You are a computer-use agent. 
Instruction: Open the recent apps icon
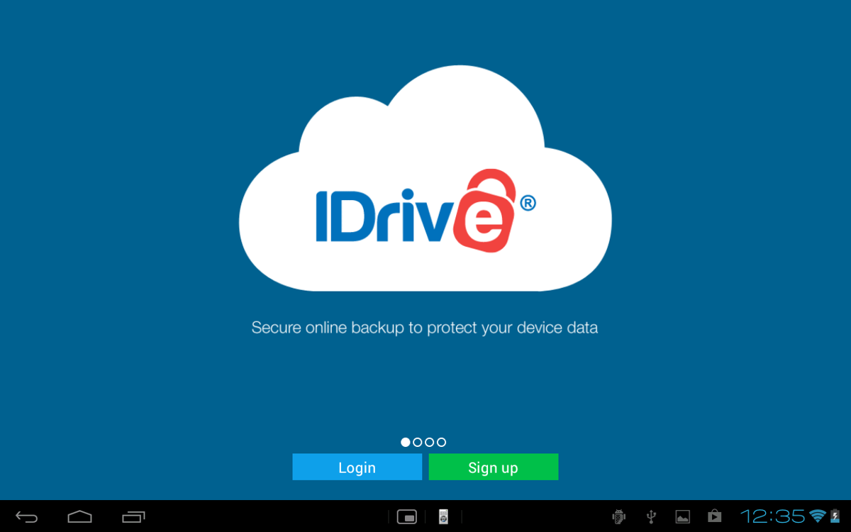tap(133, 516)
